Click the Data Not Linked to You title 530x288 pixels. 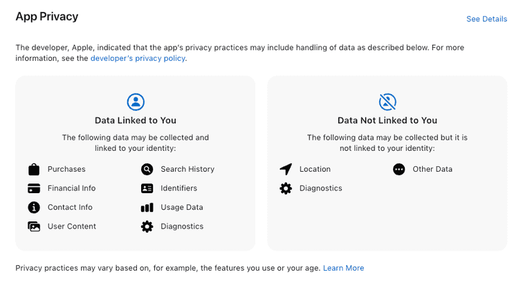click(x=387, y=120)
